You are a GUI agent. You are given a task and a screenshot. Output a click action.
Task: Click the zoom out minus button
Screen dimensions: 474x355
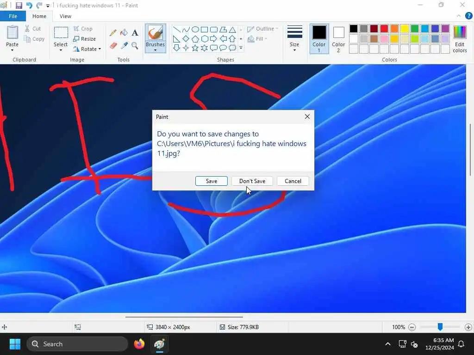412,327
